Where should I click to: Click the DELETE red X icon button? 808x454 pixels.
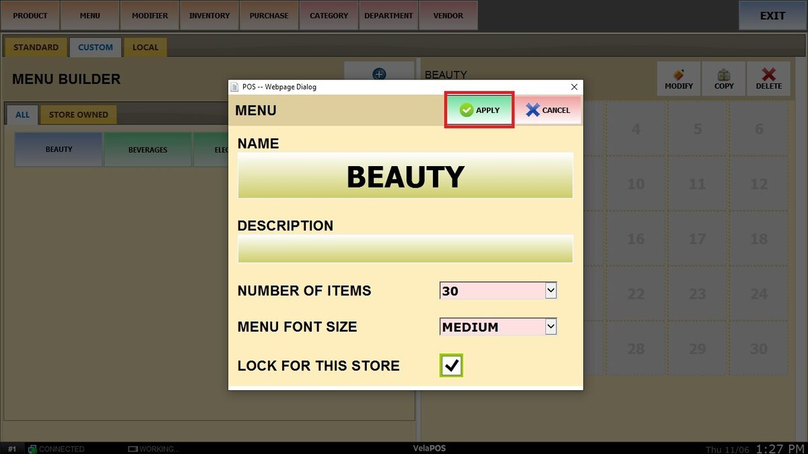(769, 79)
